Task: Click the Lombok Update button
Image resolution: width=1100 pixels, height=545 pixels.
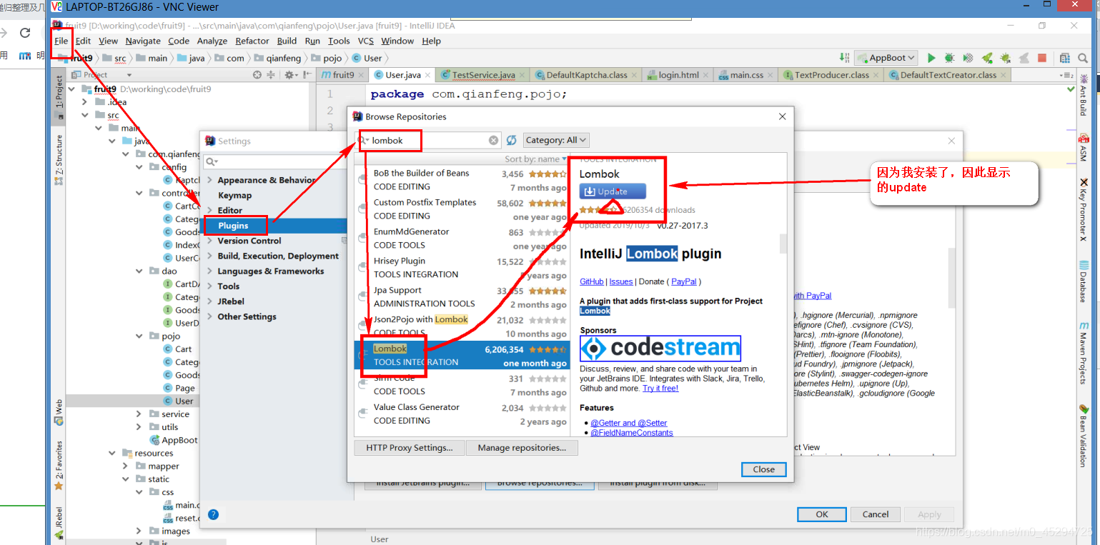Action: coord(613,191)
